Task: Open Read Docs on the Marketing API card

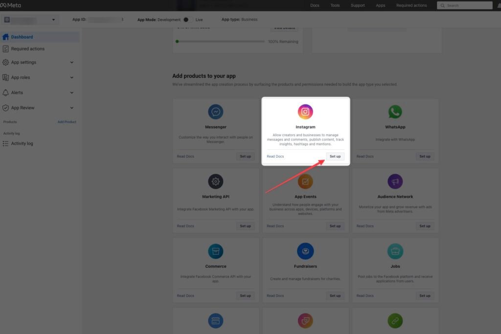Action: click(185, 226)
